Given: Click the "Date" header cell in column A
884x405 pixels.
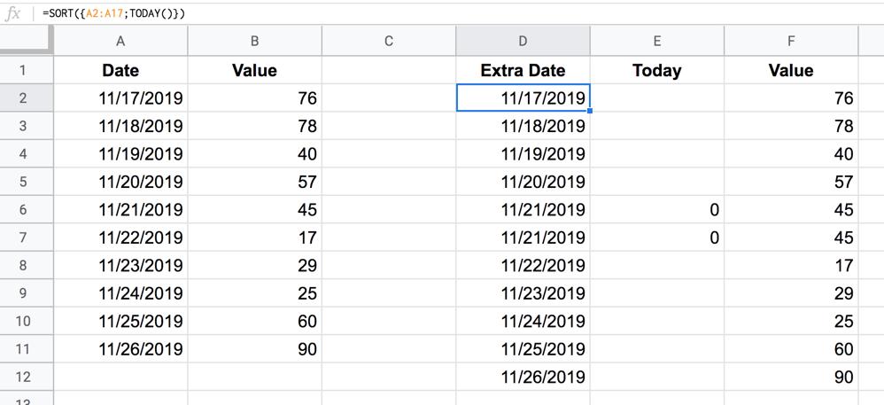Looking at the screenshot, I should 120,70.
